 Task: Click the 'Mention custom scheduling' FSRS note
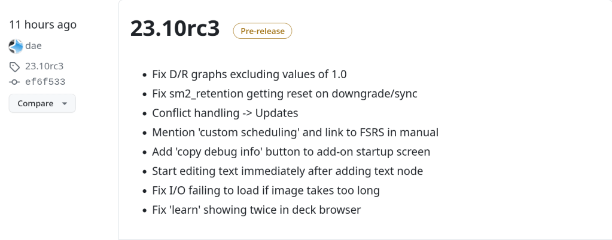point(296,133)
